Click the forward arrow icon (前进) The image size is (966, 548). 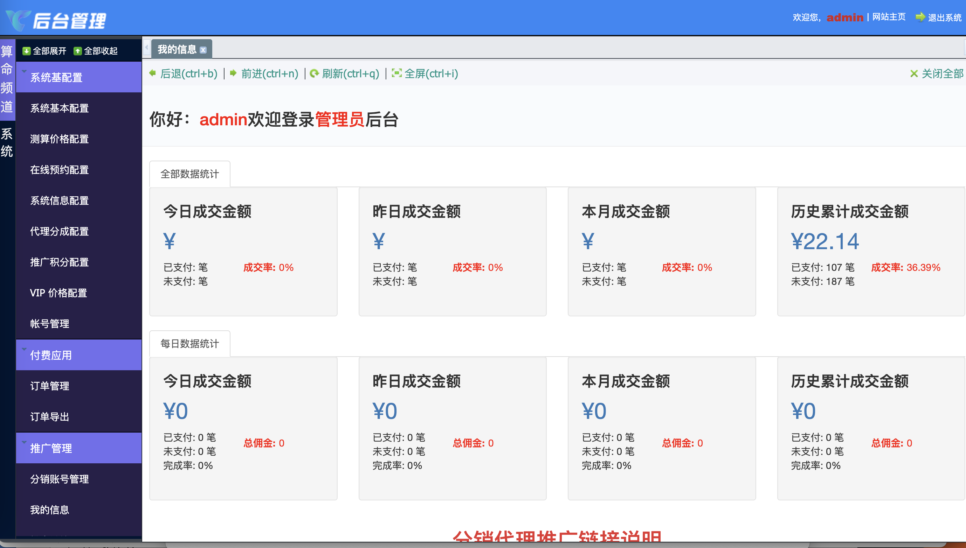point(233,73)
